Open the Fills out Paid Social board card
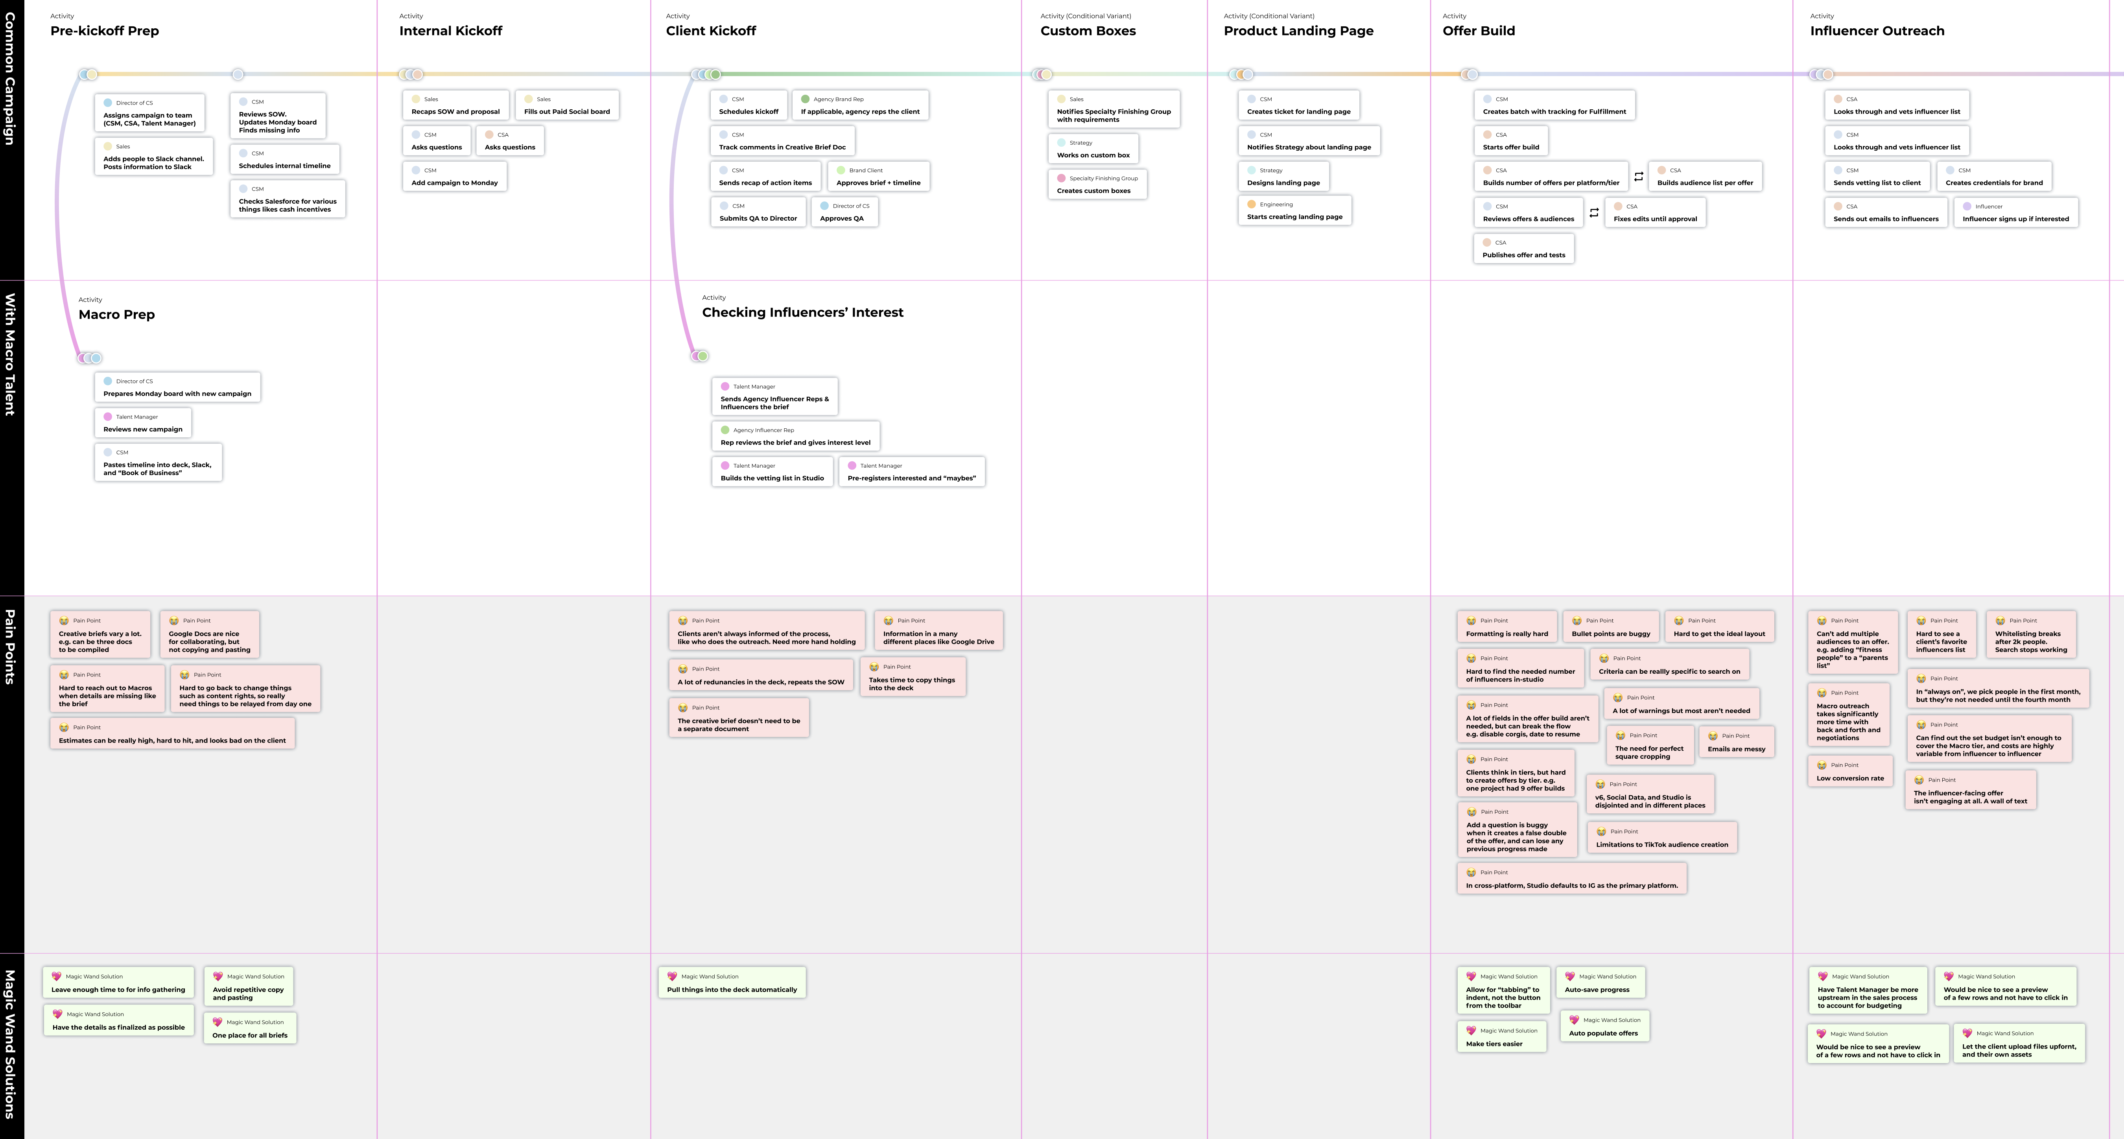This screenshot has height=1139, width=2124. coord(567,105)
